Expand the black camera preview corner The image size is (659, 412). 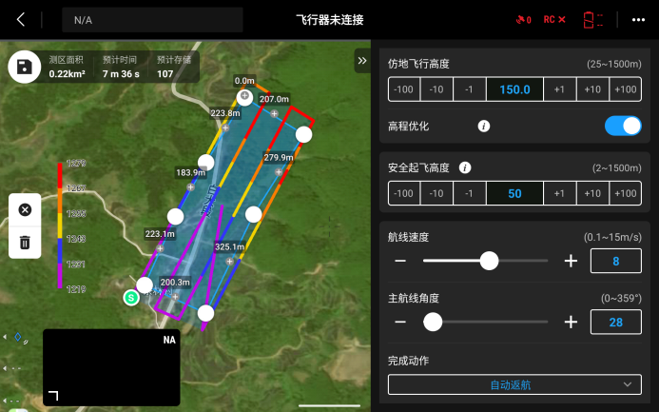tap(53, 395)
